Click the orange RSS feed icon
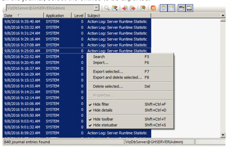The image size is (233, 148). (x=153, y=8)
